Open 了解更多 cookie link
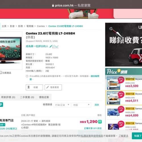Image resolution: width=142 pixels, height=142 pixels. click(x=124, y=136)
